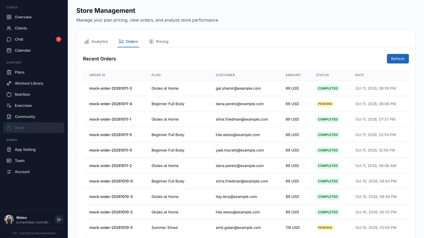The width and height of the screenshot is (424, 238).
Task: Click date Oct 11, 2026, 12:59 PM
Action: point(375,150)
